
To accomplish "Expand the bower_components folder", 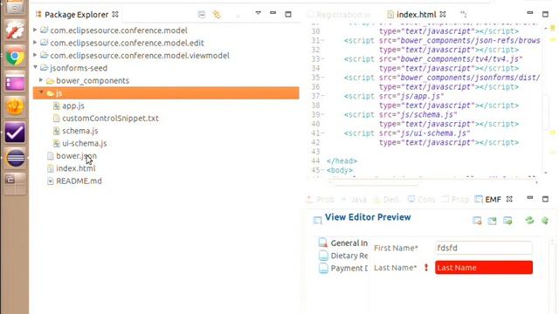I will [x=41, y=80].
